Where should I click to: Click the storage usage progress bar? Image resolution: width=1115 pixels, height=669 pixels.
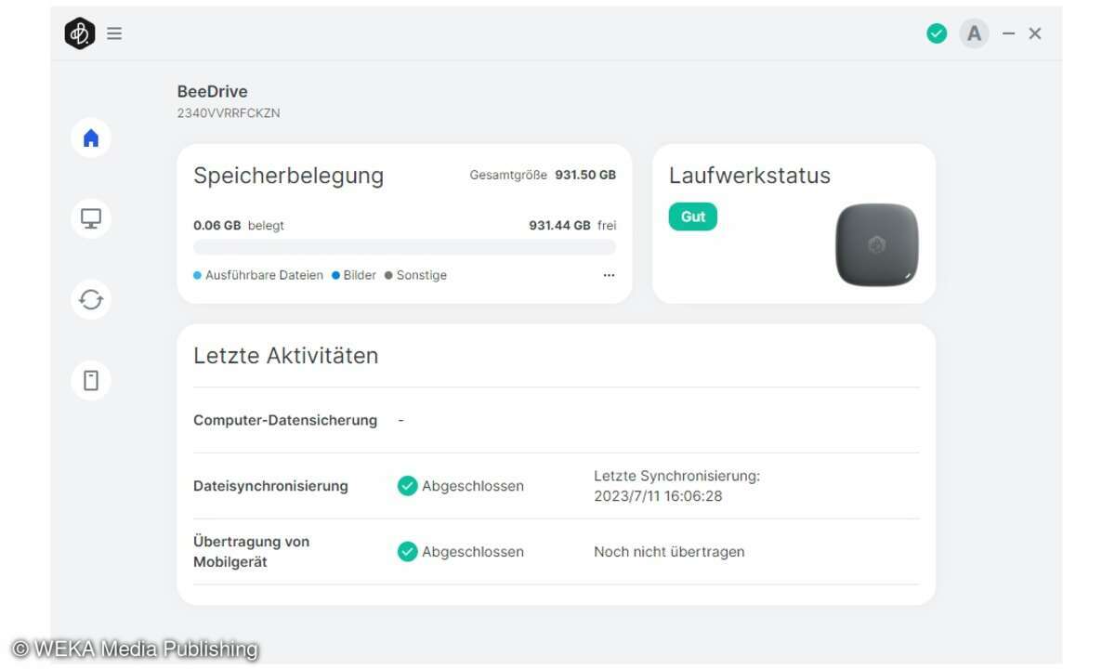tap(404, 247)
